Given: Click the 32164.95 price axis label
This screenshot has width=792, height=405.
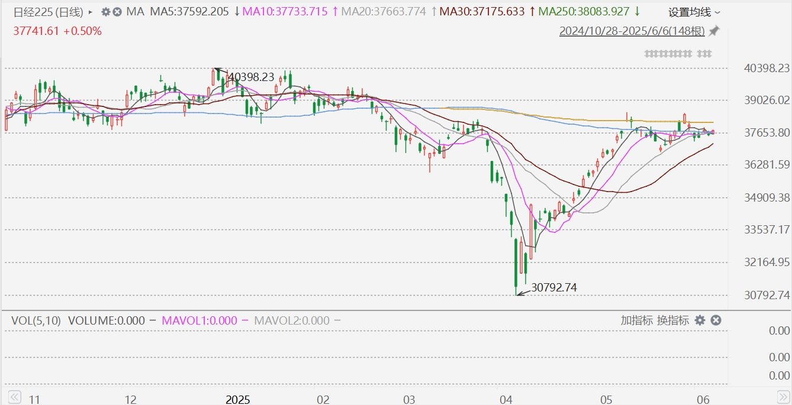Looking at the screenshot, I should point(767,262).
